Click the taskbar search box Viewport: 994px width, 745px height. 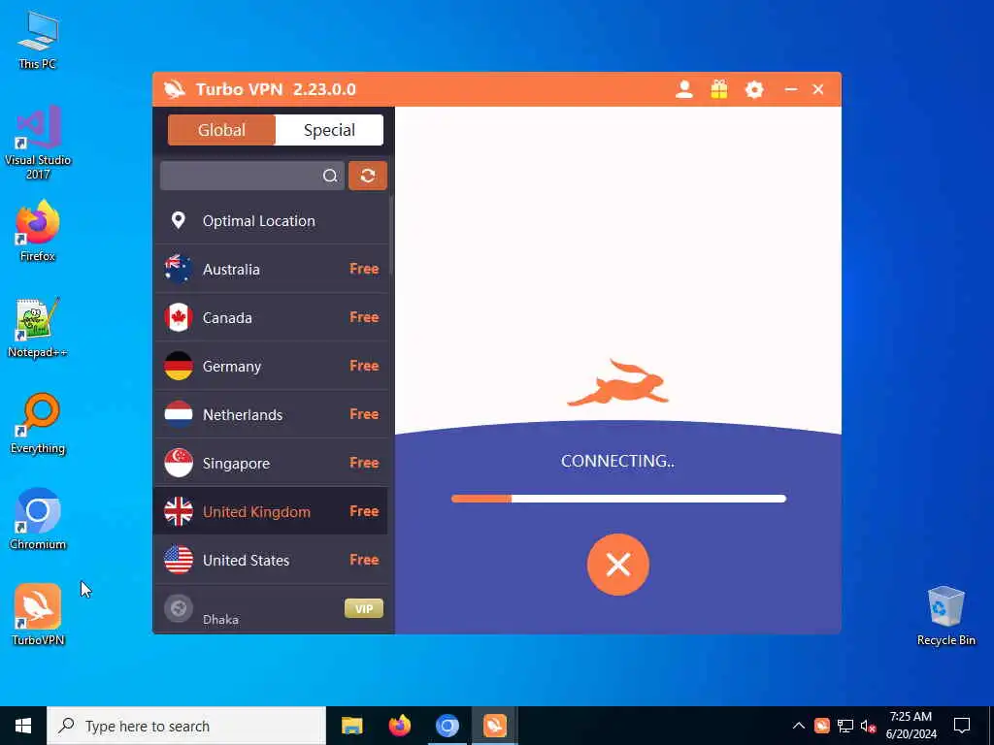pyautogui.click(x=186, y=726)
